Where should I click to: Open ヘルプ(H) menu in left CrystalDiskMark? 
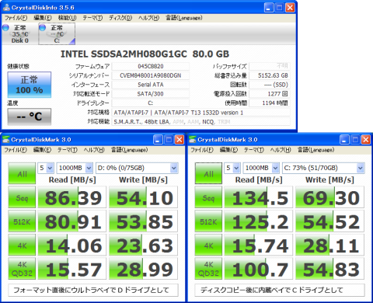94,150
